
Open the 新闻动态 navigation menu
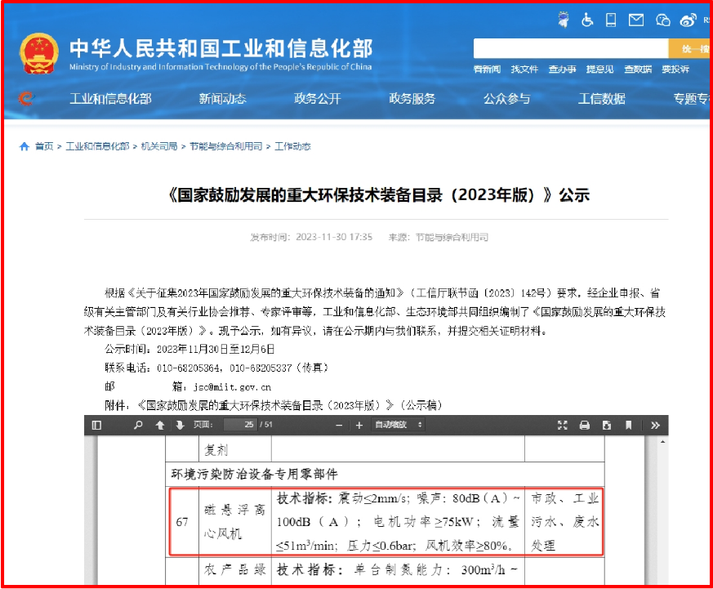pos(222,99)
